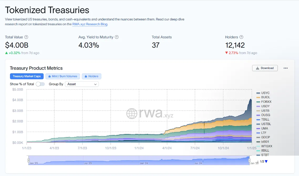Click the help icon beside Total Value
This screenshot has height=176, width=299.
tap(26, 37)
